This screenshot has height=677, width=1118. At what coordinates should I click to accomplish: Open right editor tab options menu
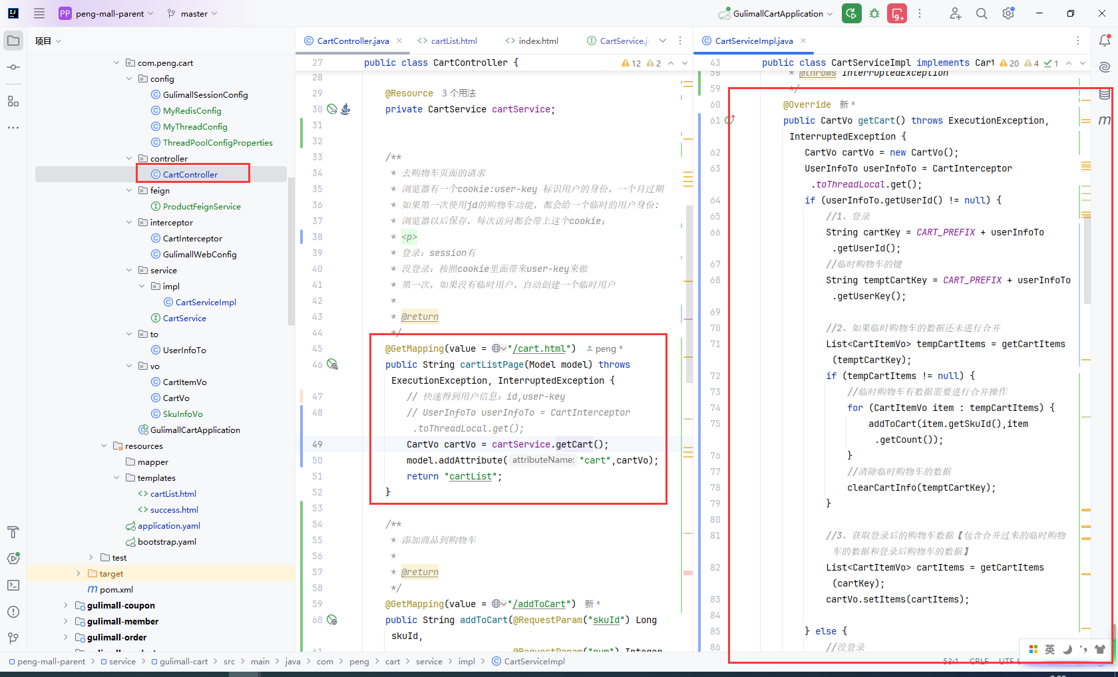[x=1078, y=41]
